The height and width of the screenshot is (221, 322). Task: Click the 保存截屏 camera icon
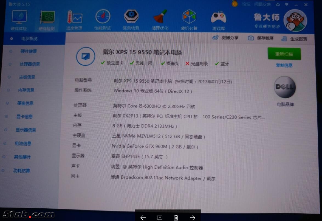point(250,38)
